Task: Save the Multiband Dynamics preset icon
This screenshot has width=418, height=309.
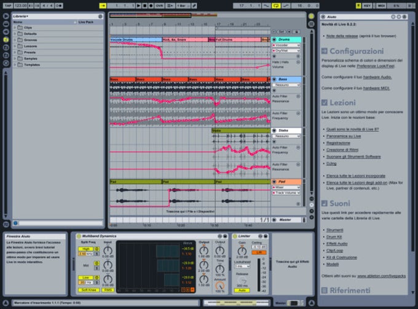Action: (225, 237)
